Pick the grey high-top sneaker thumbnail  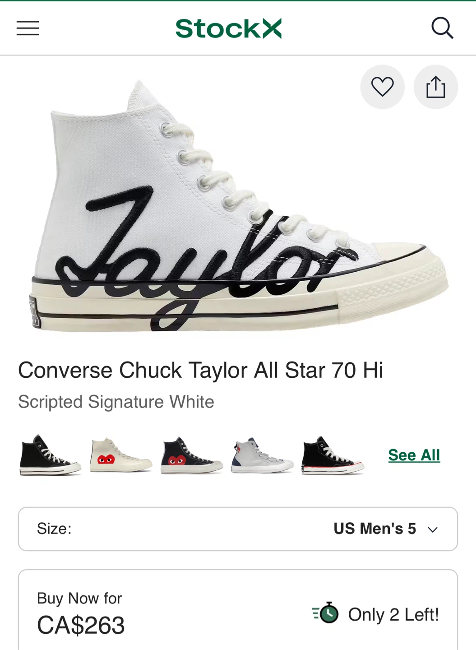(x=262, y=455)
